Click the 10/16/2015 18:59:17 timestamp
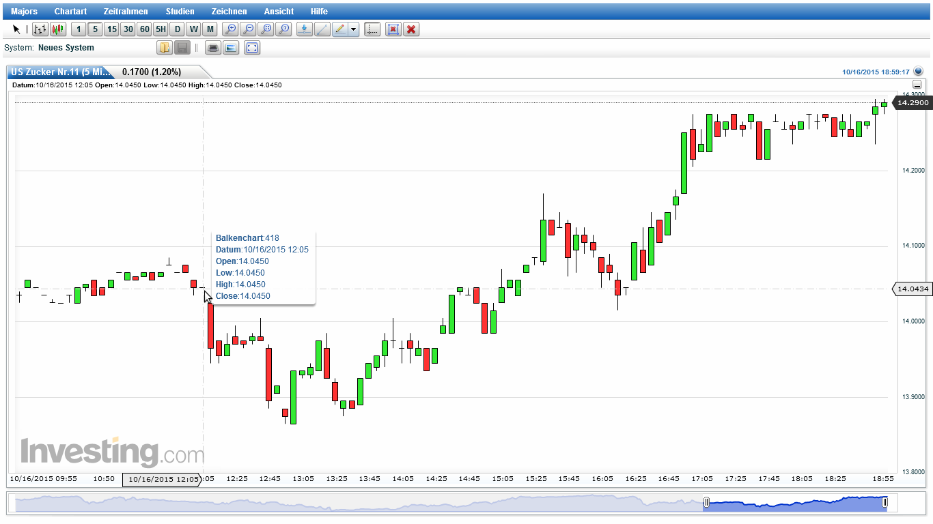Viewport: 933px width, 524px height. pos(876,72)
